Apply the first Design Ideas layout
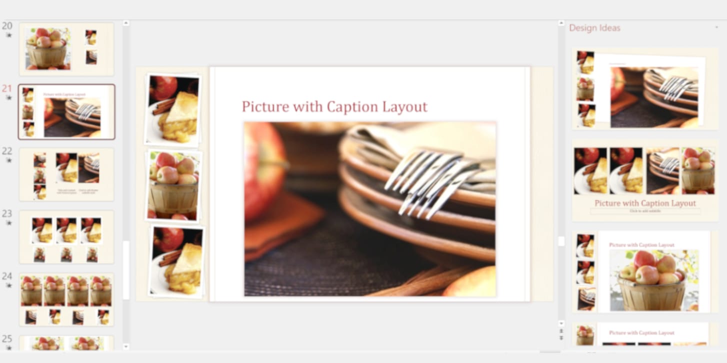Viewport: 727px width, 363px height. tap(645, 89)
